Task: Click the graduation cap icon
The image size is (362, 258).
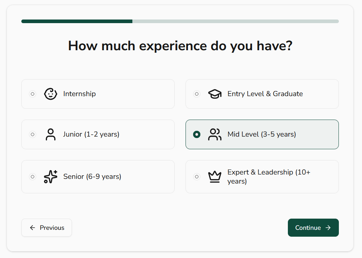Action: click(x=215, y=94)
